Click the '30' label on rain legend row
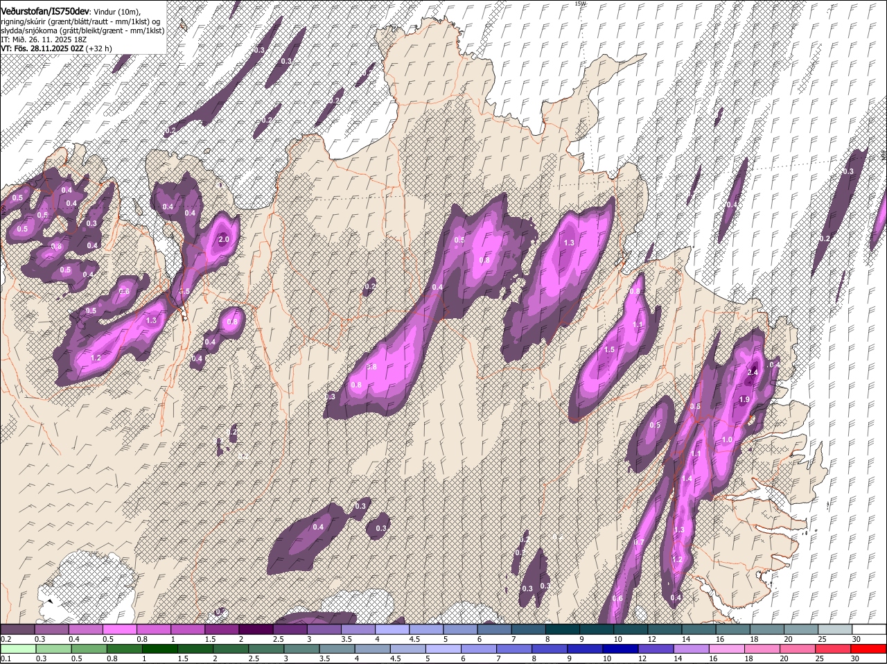 point(854,658)
